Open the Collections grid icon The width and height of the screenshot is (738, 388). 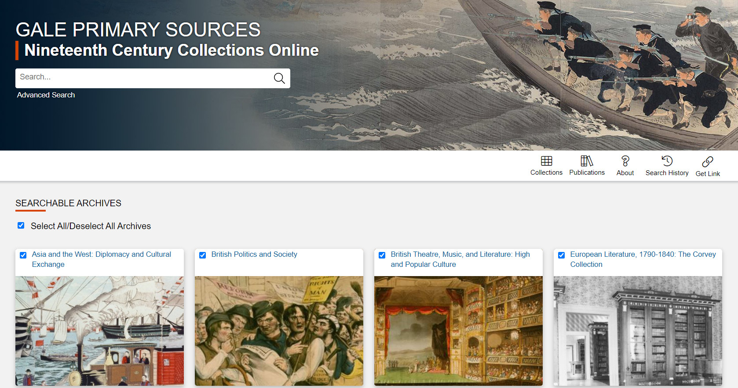click(546, 161)
